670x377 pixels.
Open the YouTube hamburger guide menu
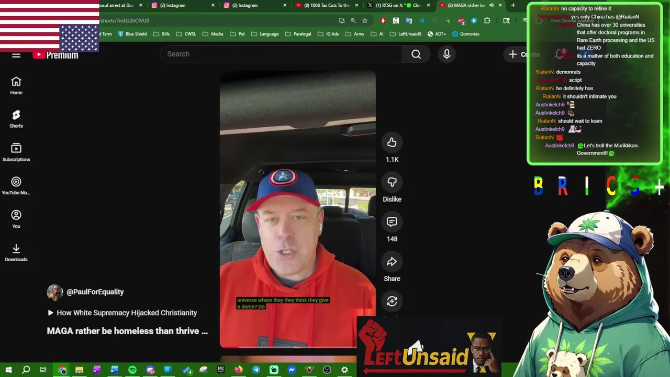click(x=16, y=55)
